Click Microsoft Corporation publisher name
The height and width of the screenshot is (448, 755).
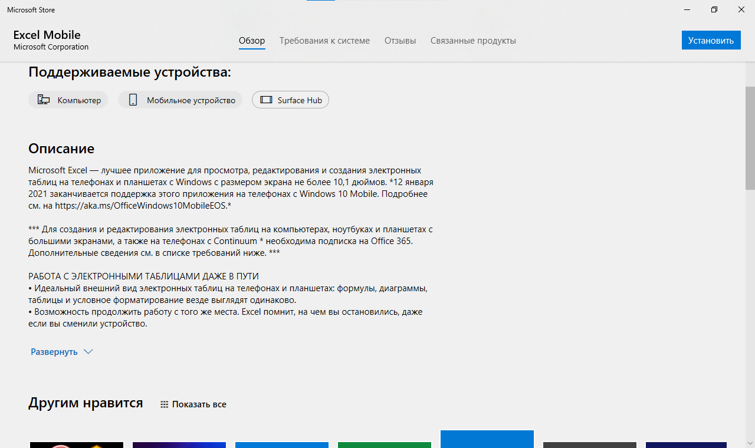[51, 47]
